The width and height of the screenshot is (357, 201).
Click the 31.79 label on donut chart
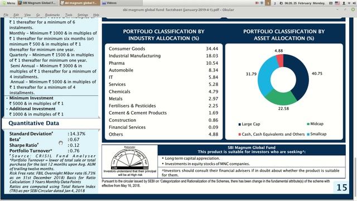click(x=251, y=74)
